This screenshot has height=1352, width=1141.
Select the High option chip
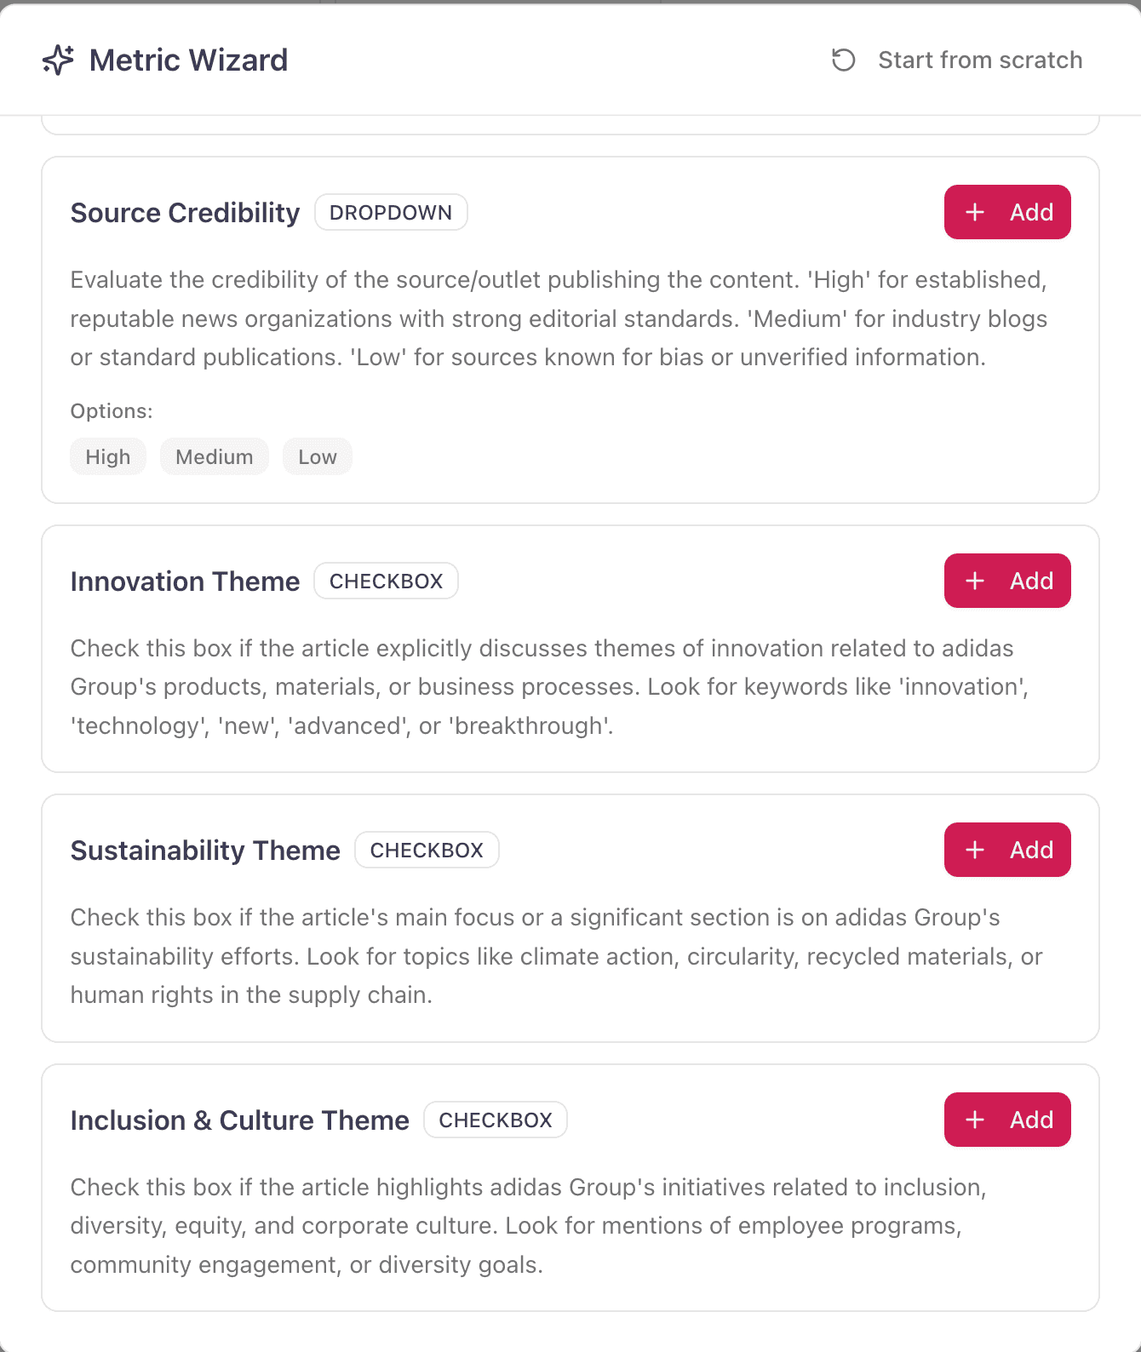tap(108, 457)
